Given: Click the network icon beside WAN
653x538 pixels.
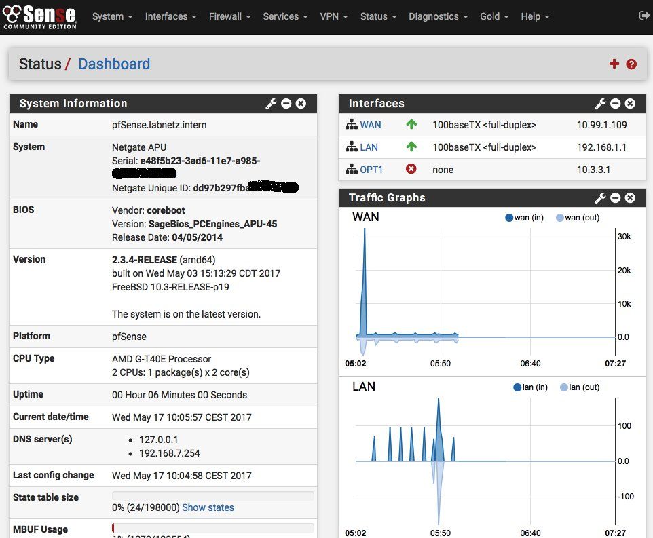Looking at the screenshot, I should click(352, 124).
